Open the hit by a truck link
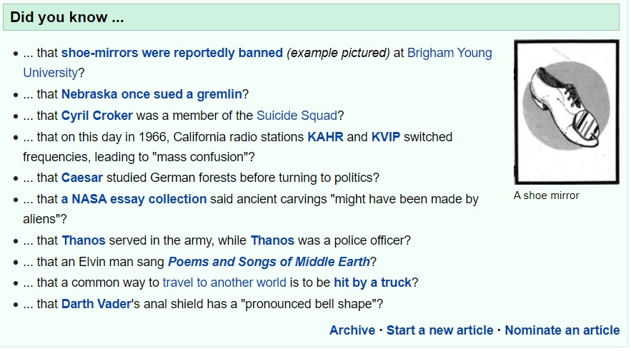The height and width of the screenshot is (351, 631). (372, 282)
